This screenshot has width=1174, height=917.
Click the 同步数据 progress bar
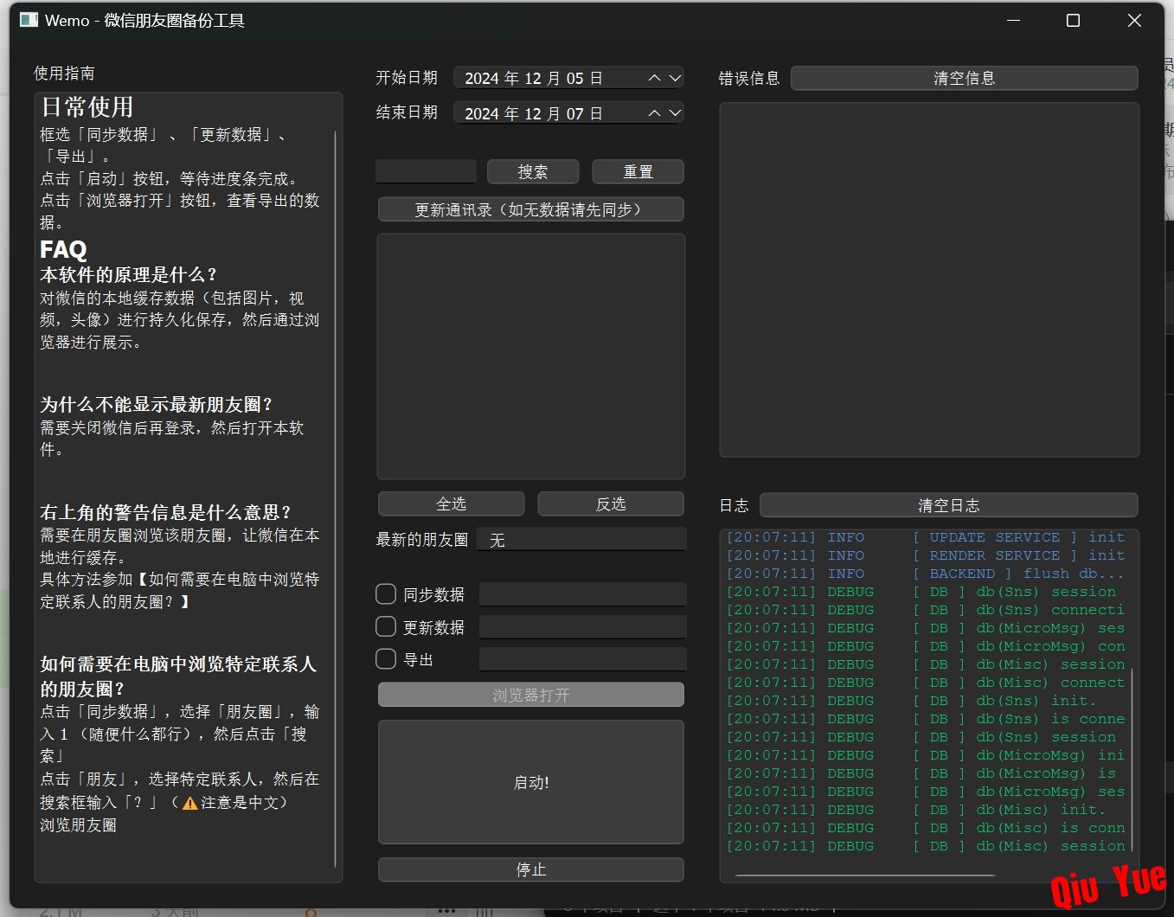click(582, 593)
